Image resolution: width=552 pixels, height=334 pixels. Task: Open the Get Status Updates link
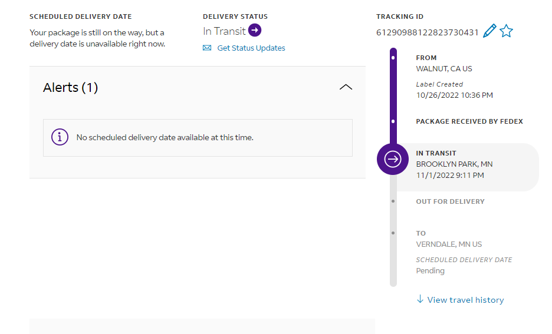pos(251,48)
